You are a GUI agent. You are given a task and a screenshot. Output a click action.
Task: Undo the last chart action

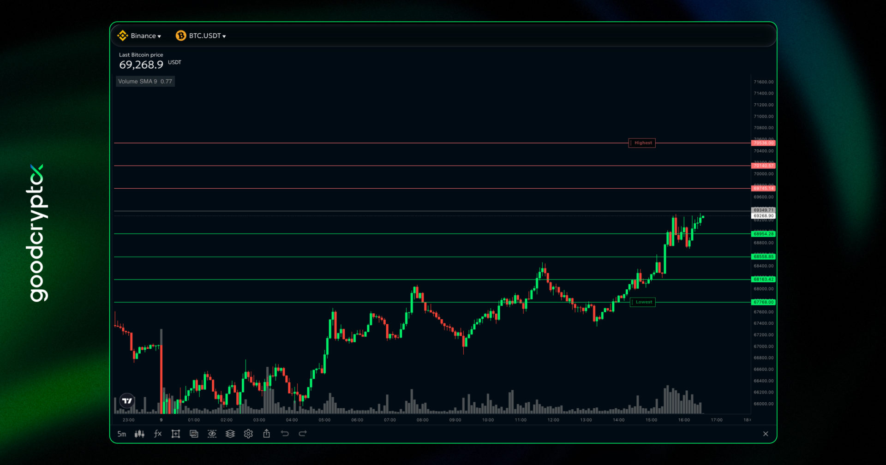[285, 434]
